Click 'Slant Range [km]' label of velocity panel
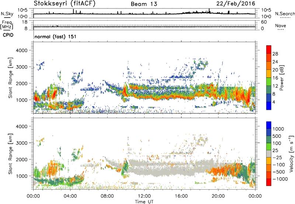295x204 pixels. pos(10,154)
